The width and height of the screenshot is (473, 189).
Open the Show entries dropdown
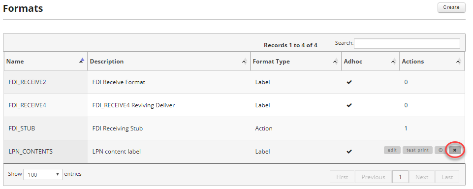click(43, 174)
